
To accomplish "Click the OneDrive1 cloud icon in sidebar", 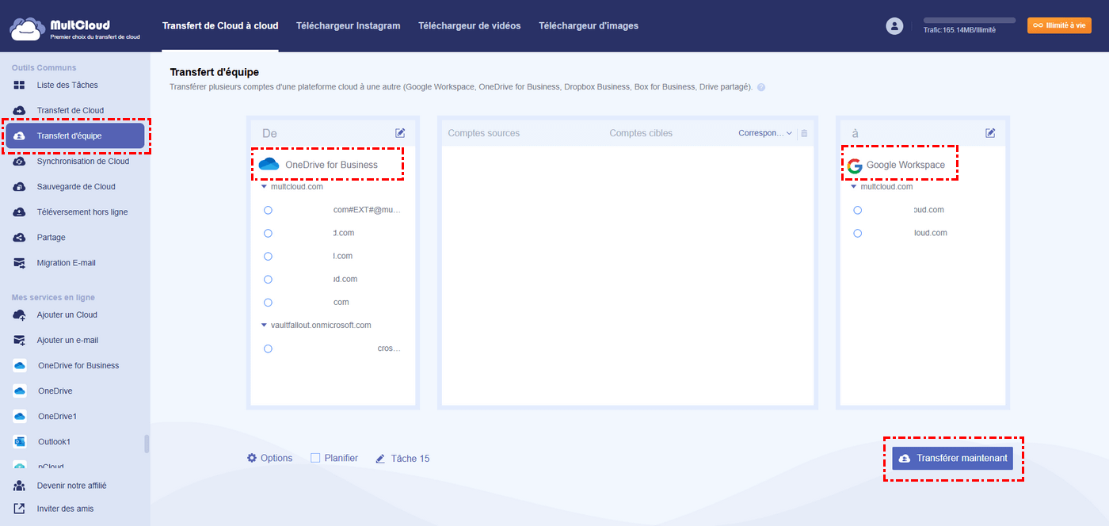I will (20, 416).
